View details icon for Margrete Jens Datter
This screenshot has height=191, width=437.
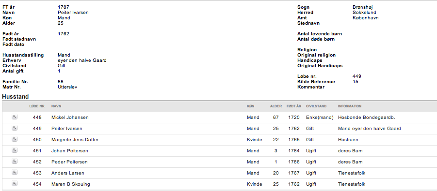point(15,139)
